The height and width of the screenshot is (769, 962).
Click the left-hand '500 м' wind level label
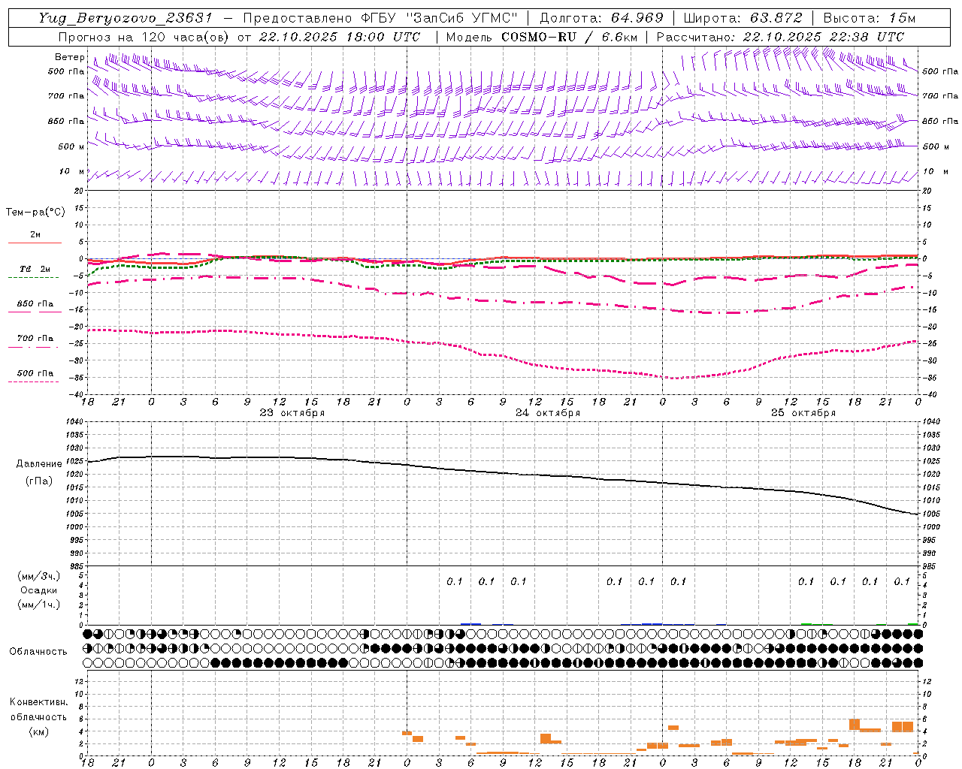tap(71, 146)
